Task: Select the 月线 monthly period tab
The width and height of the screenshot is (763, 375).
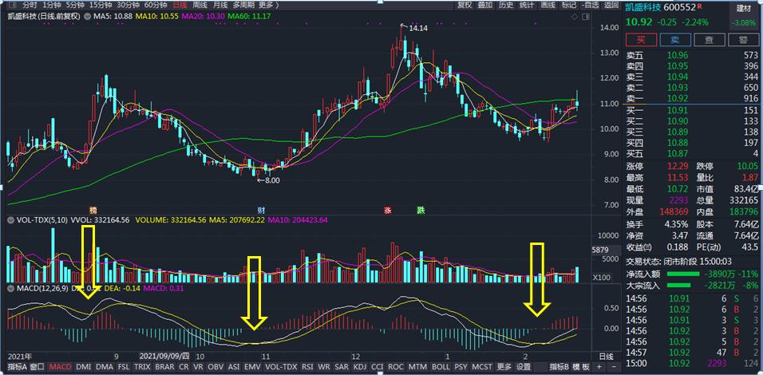Action: tap(219, 5)
